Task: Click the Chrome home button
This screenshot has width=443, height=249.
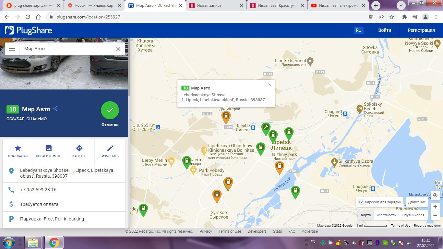Action: pyautogui.click(x=38, y=17)
